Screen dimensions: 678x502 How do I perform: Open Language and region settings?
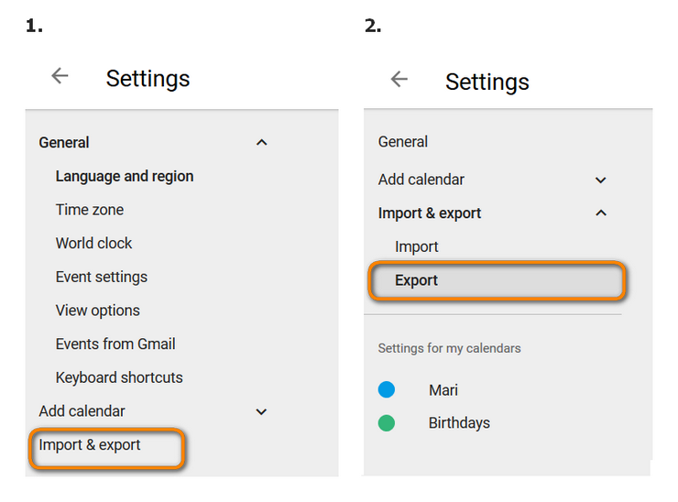(125, 177)
